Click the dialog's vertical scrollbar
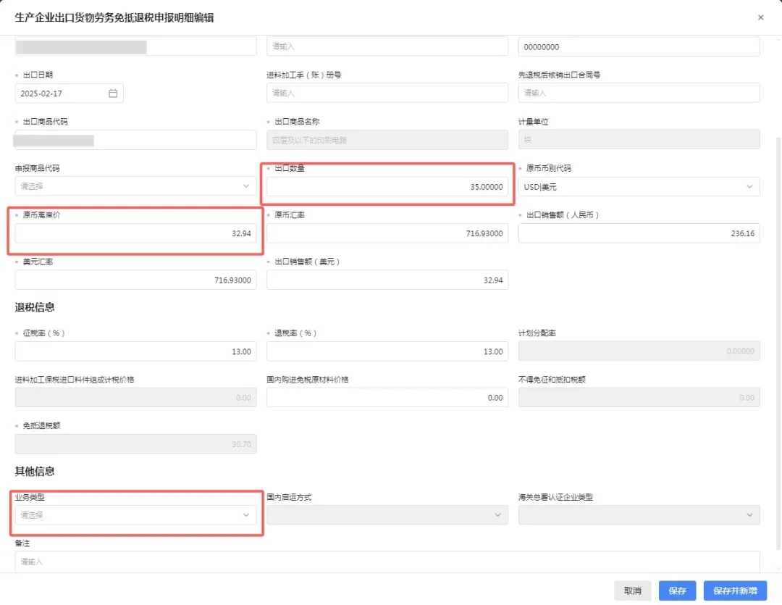The height and width of the screenshot is (605, 782). 778,342
